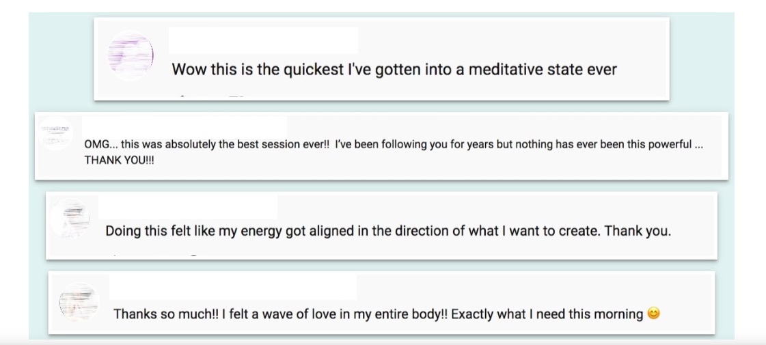Click the 'Thank you.' ending of the third comment
The width and height of the screenshot is (766, 345).
click(638, 231)
